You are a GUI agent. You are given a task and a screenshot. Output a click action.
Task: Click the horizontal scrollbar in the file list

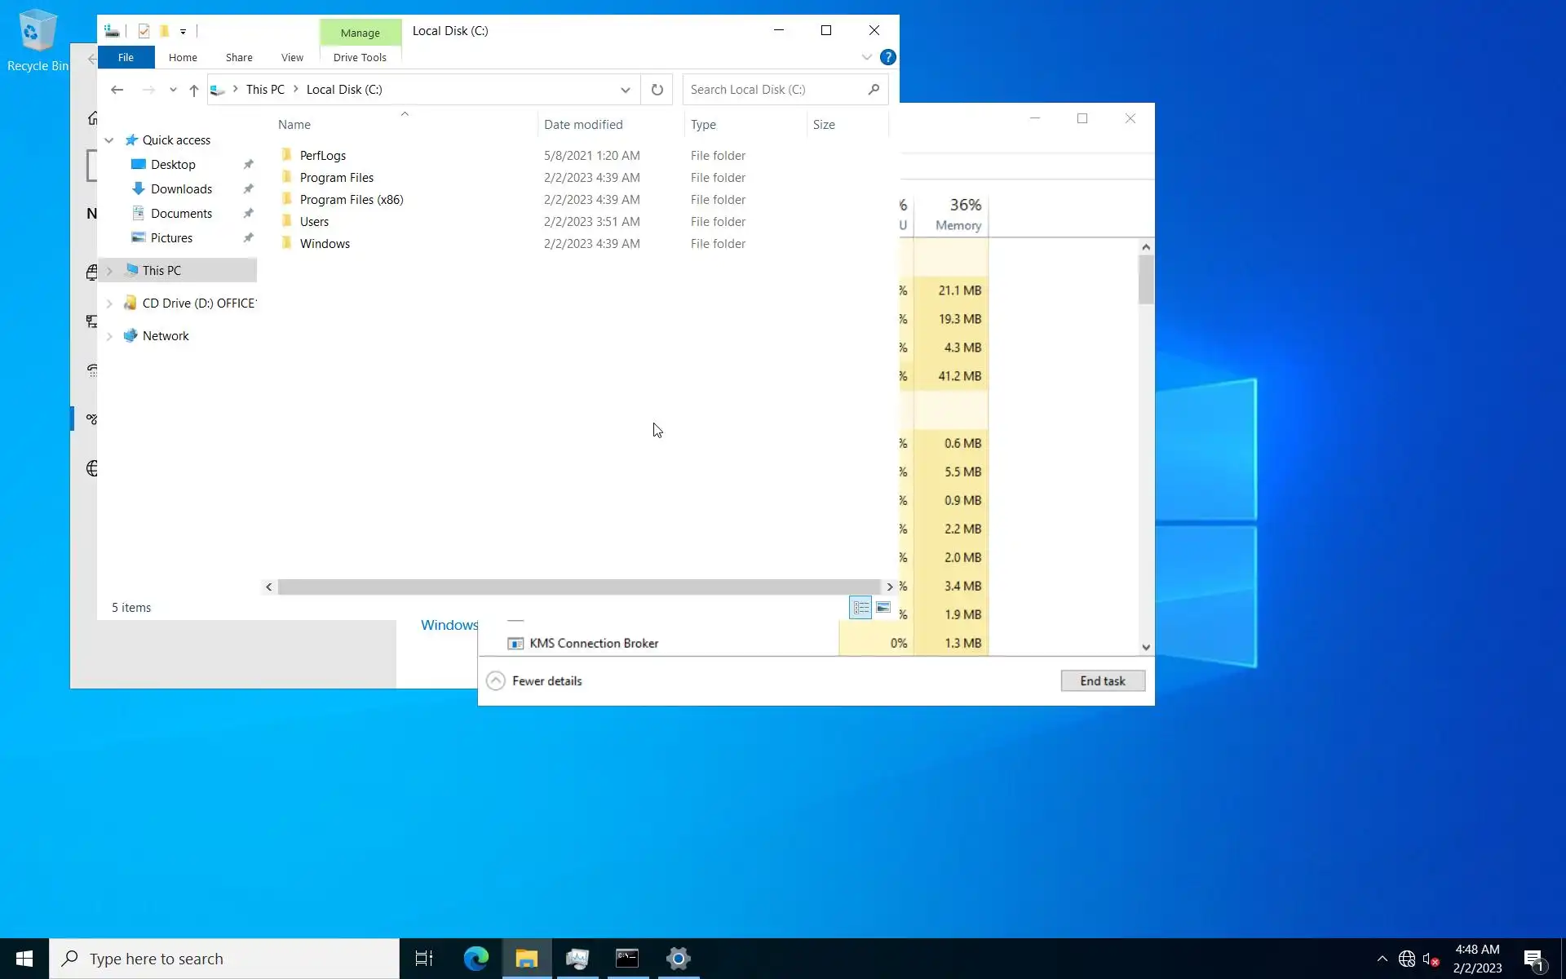tap(579, 587)
